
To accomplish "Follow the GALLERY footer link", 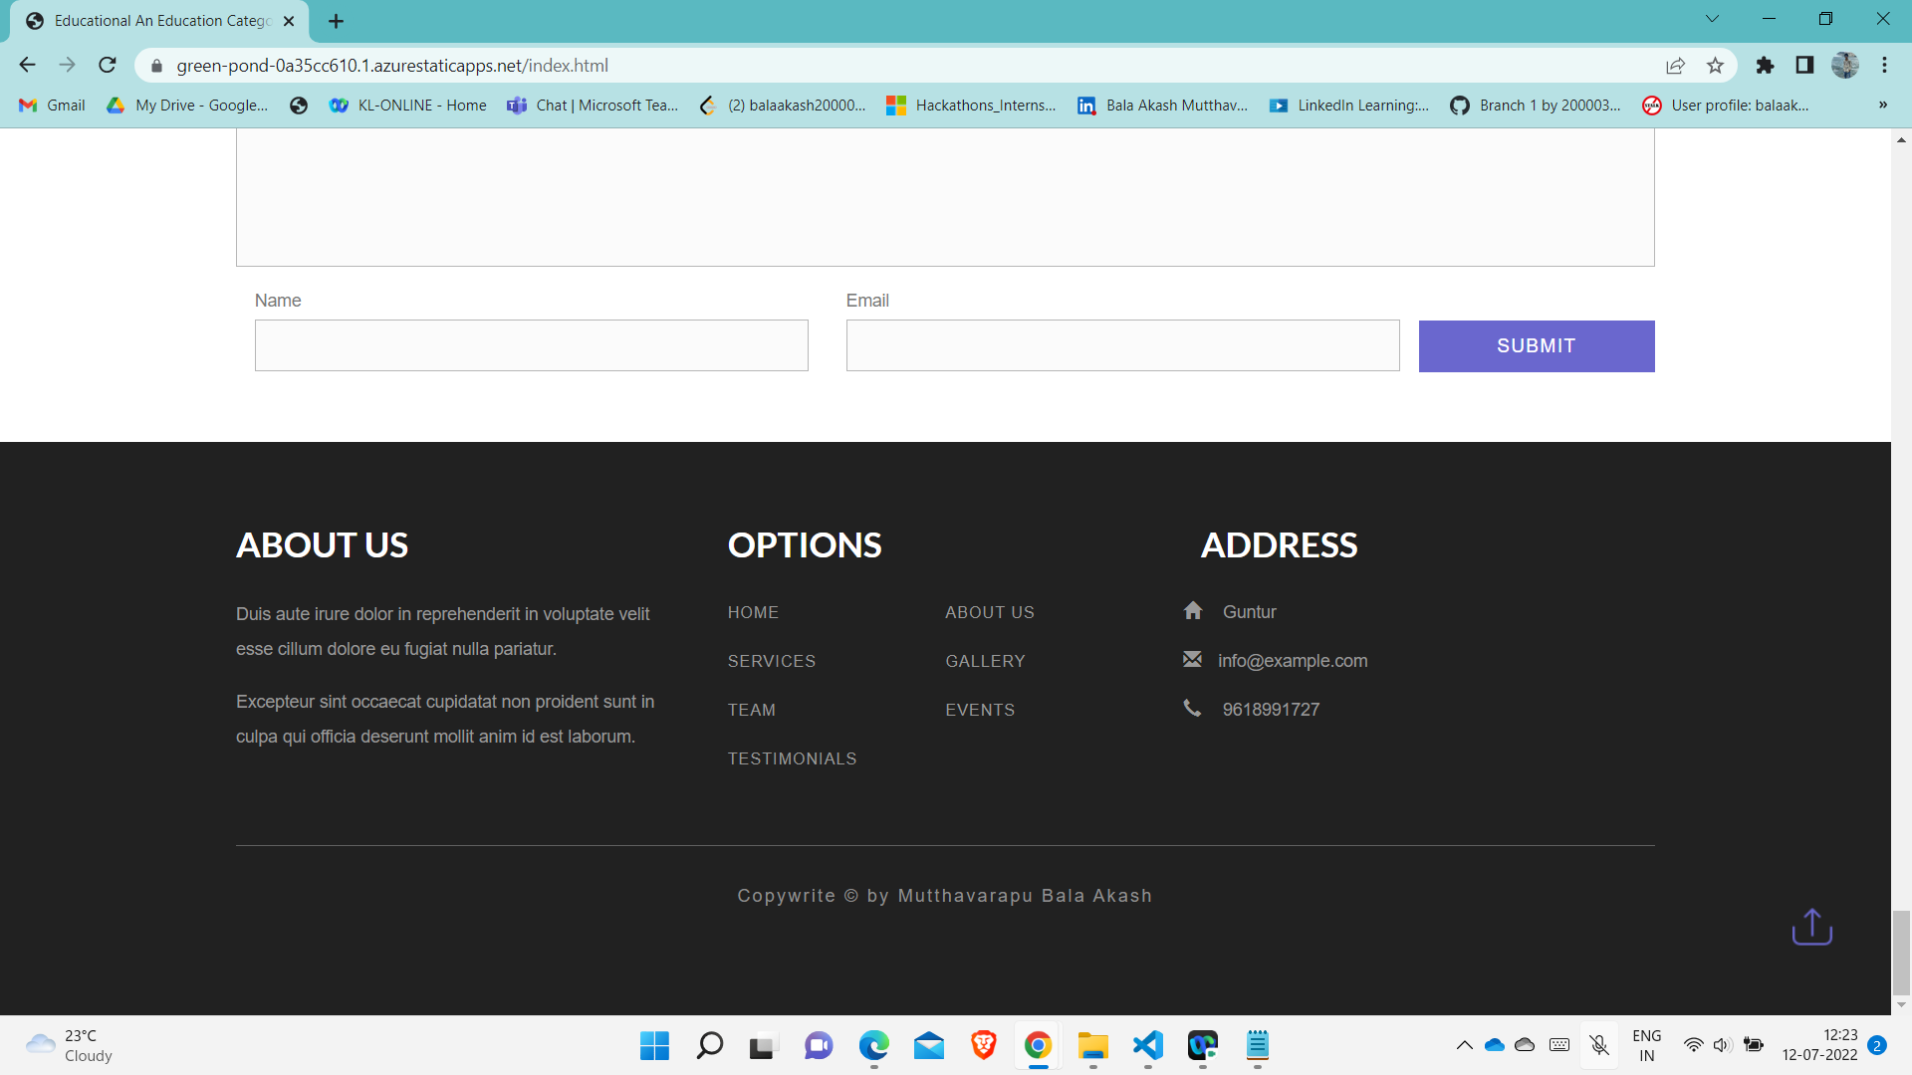I will [985, 661].
